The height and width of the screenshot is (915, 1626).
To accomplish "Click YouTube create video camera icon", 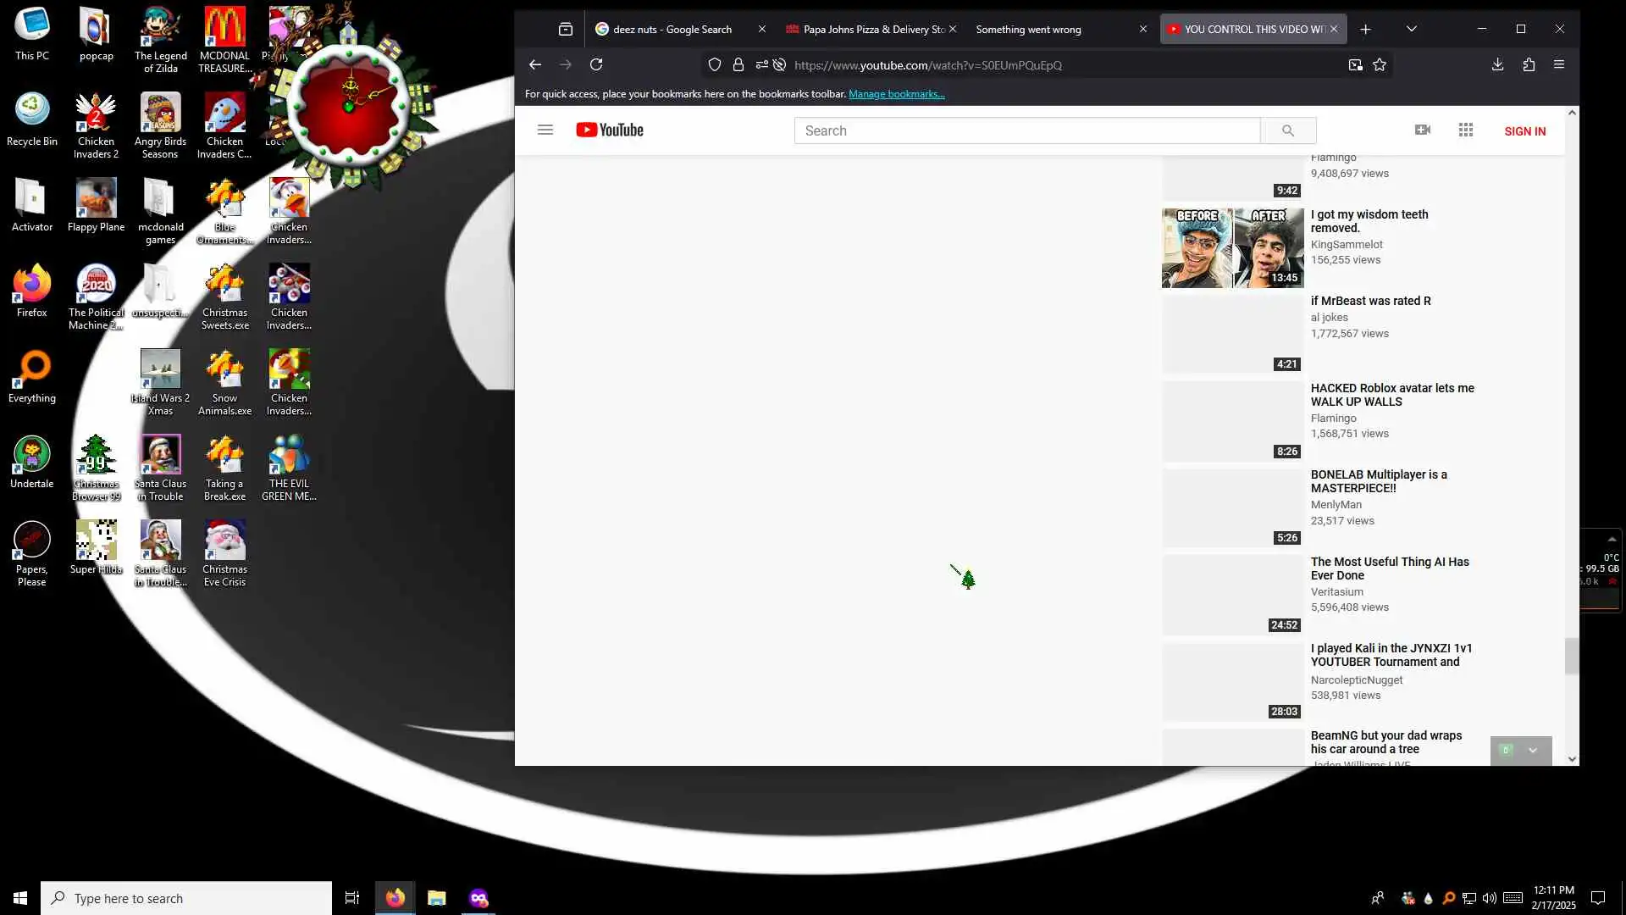I will [1423, 130].
